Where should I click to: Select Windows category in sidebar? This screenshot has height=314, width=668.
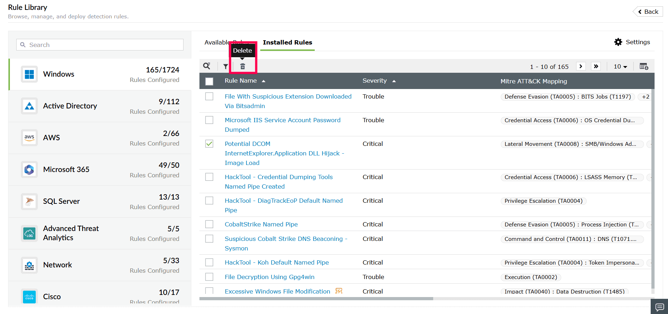click(x=100, y=74)
